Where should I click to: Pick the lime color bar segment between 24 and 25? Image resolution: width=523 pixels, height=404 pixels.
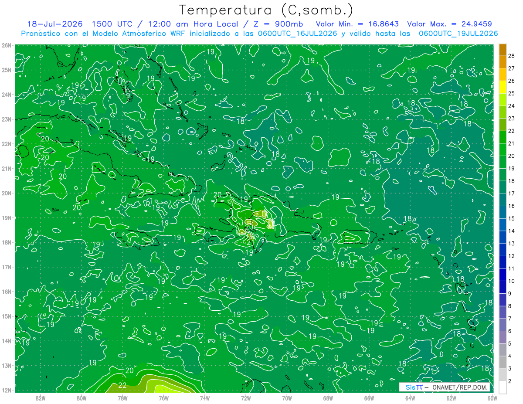pyautogui.click(x=503, y=100)
